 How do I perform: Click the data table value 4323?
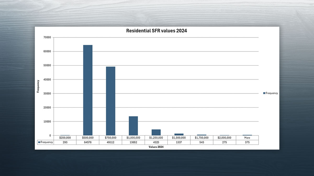156,142
